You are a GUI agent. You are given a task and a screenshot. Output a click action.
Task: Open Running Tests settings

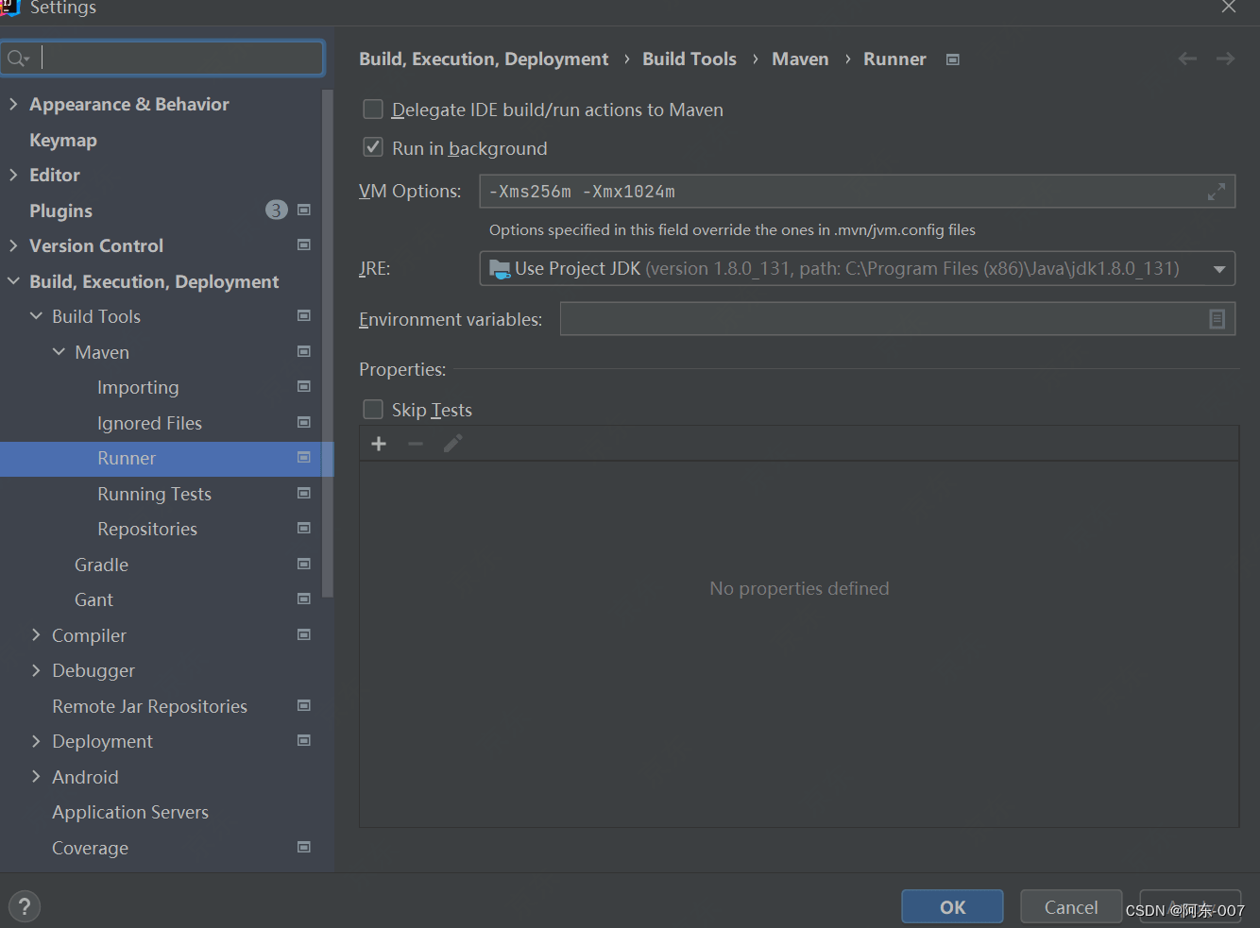coord(154,494)
